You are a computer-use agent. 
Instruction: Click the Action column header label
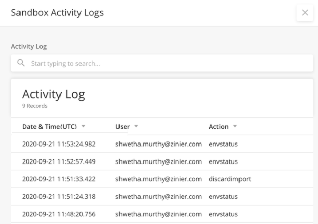point(218,127)
